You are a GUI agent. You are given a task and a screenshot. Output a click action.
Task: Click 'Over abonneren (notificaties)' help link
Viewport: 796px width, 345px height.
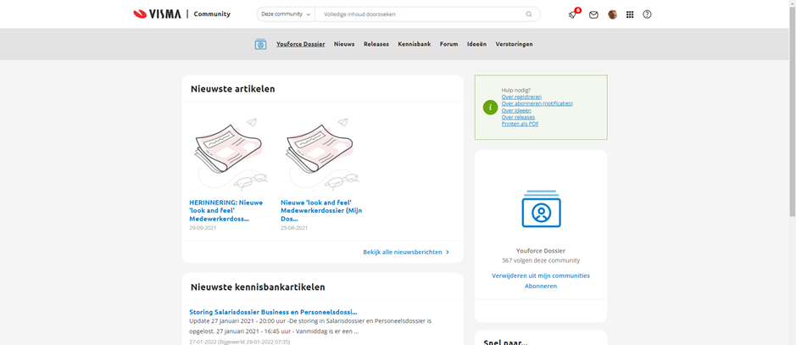click(537, 103)
